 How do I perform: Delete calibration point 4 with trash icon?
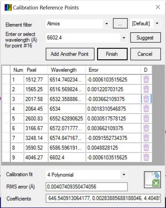tap(146, 109)
